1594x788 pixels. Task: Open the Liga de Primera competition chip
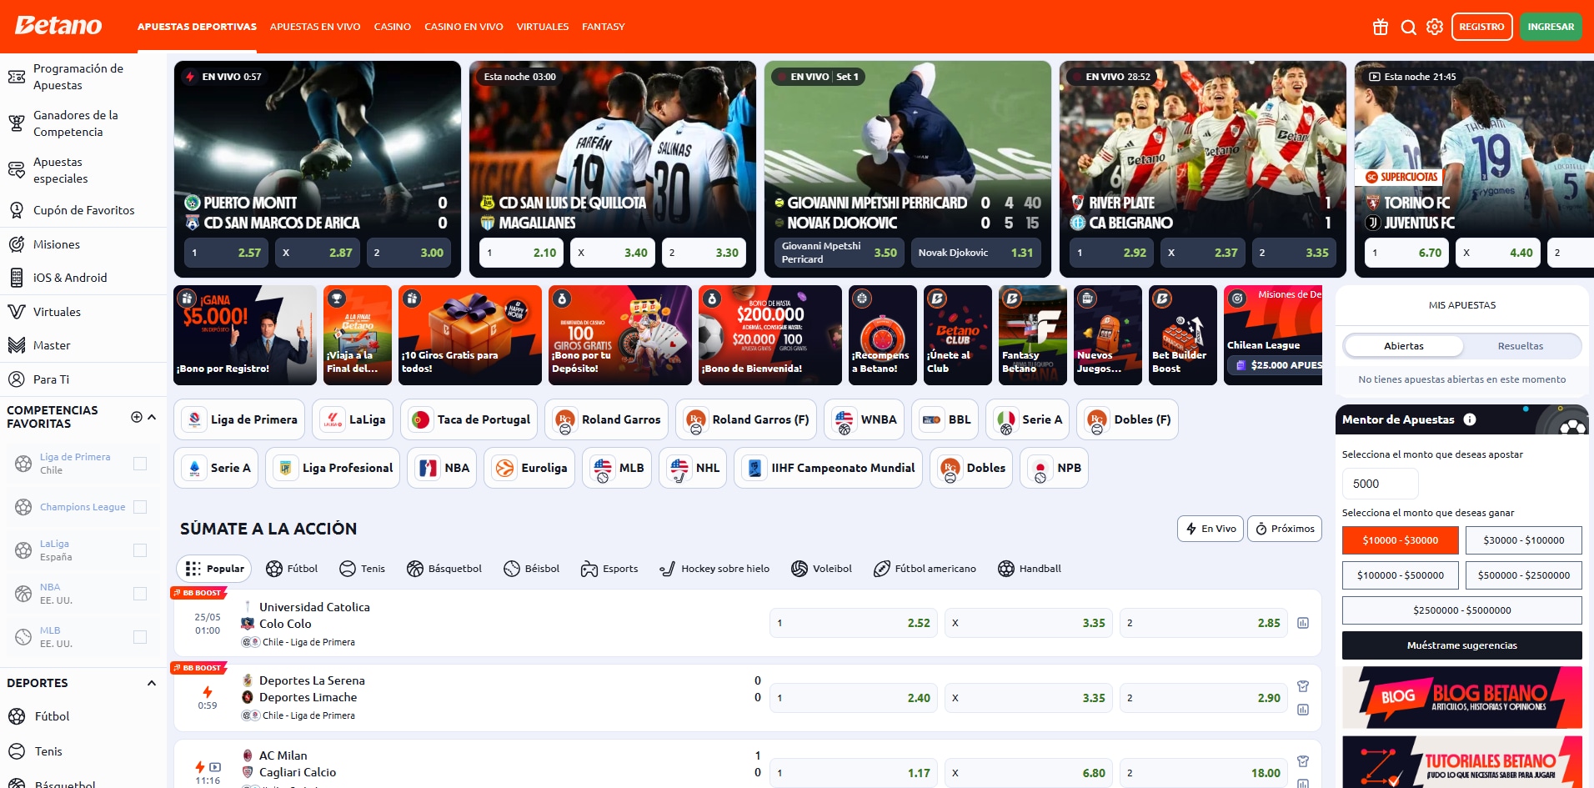[239, 419]
